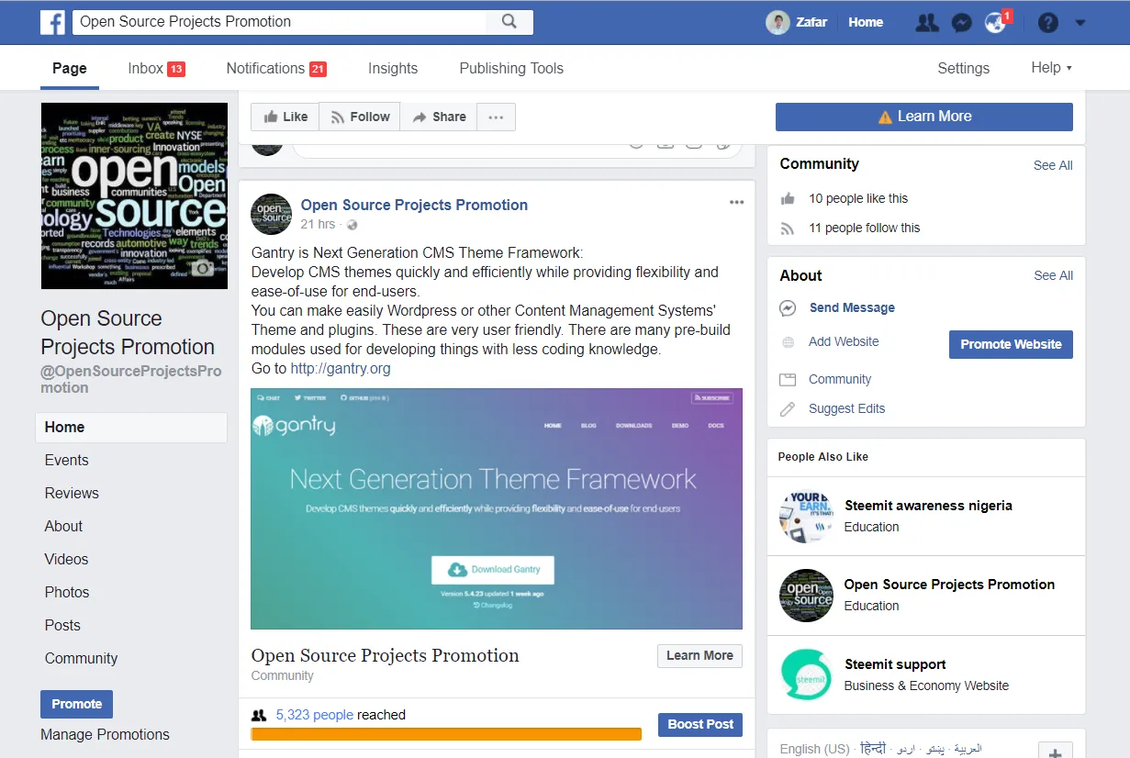
Task: Open the Publishing Tools tab
Action: [511, 68]
